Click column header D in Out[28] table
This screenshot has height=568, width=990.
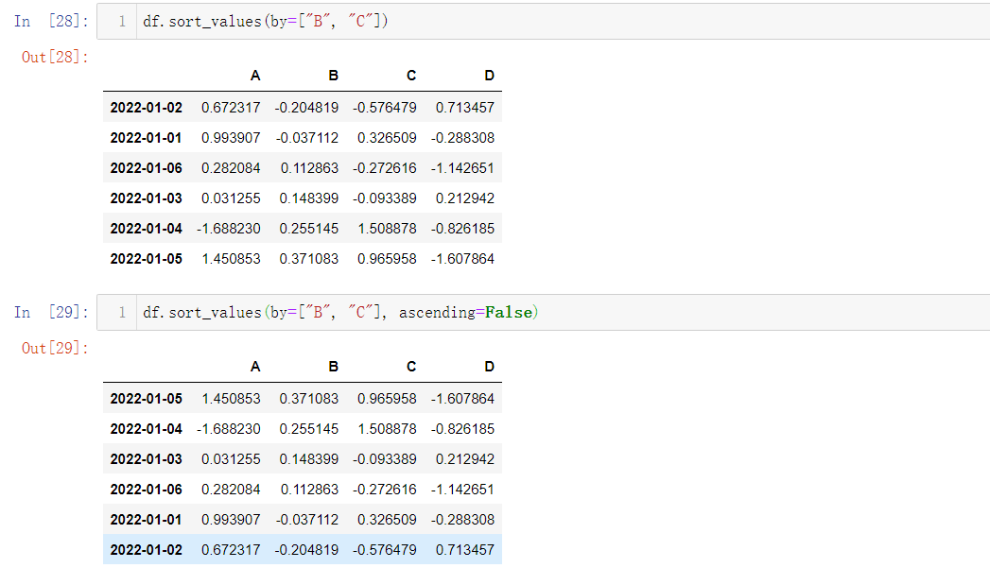(x=489, y=76)
